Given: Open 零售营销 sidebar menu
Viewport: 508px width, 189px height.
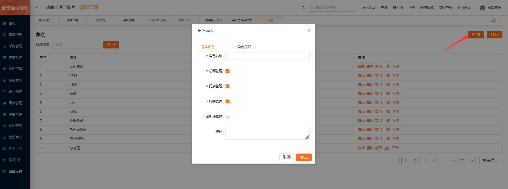Looking at the screenshot, I should [15, 114].
